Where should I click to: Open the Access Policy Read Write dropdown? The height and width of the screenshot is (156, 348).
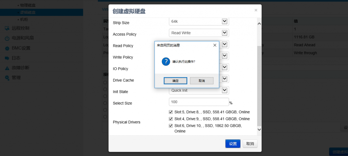[224, 33]
